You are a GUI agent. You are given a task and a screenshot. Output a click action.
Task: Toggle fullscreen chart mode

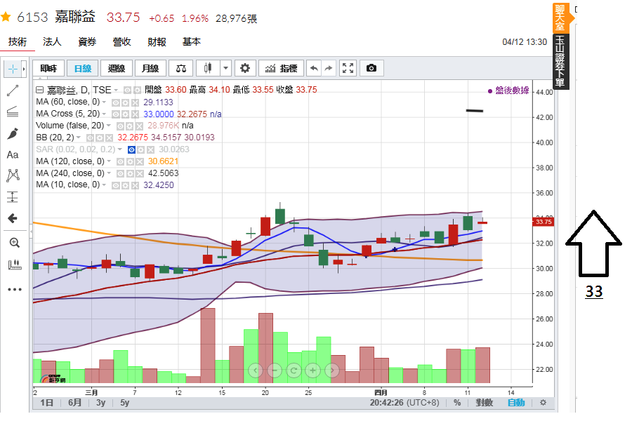coord(348,68)
